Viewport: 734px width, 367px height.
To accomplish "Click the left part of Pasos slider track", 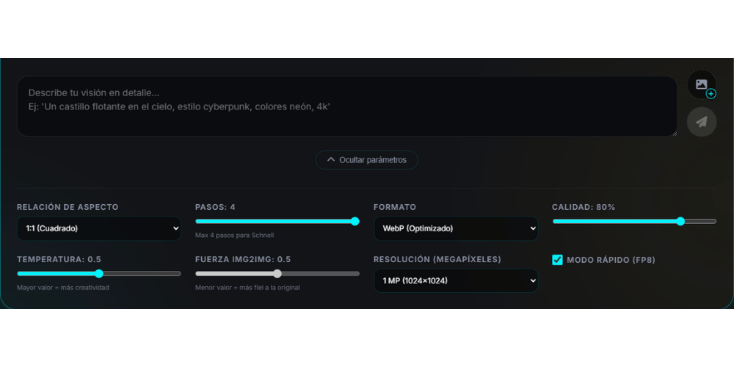I will (234, 222).
